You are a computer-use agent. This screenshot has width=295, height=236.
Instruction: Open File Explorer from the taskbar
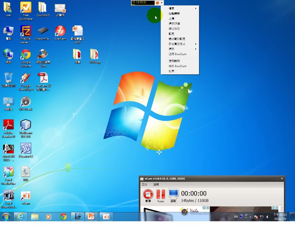pos(35,217)
